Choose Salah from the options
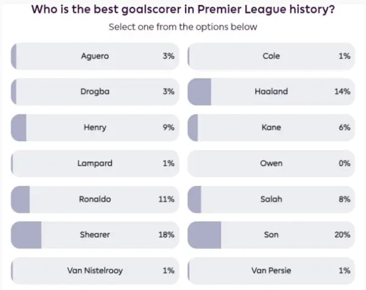366x290 pixels. pyautogui.click(x=271, y=199)
